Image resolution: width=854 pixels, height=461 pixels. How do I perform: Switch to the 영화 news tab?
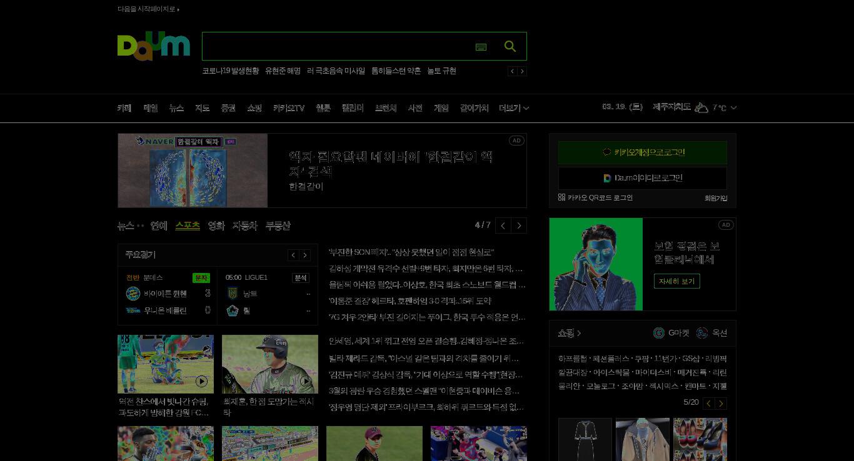click(216, 226)
